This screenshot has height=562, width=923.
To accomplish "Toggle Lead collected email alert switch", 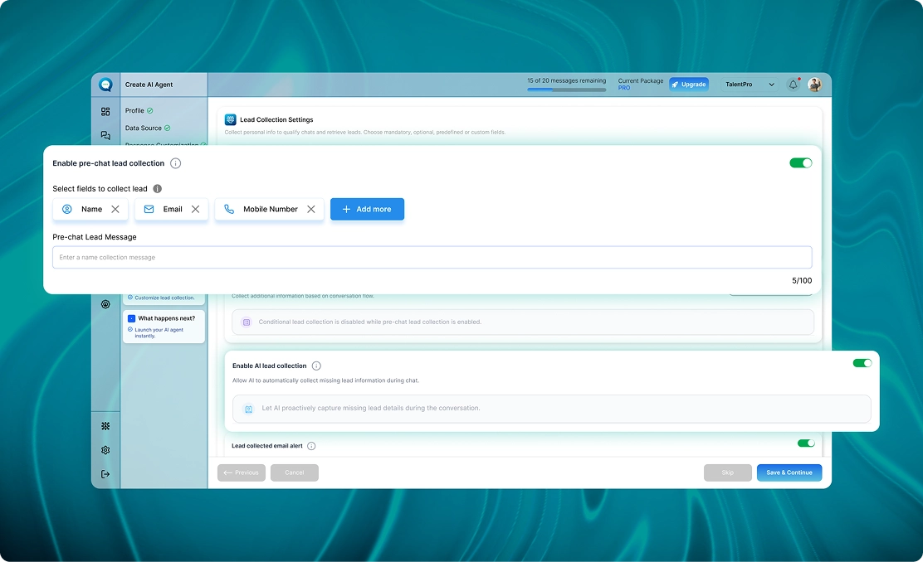I will tap(806, 443).
